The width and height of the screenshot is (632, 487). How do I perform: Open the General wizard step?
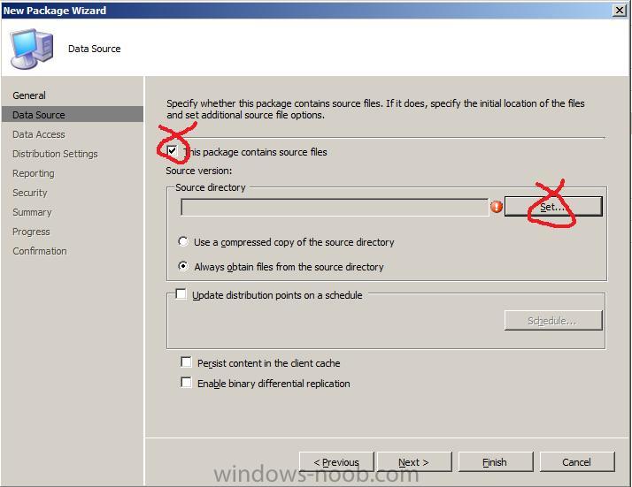click(29, 95)
